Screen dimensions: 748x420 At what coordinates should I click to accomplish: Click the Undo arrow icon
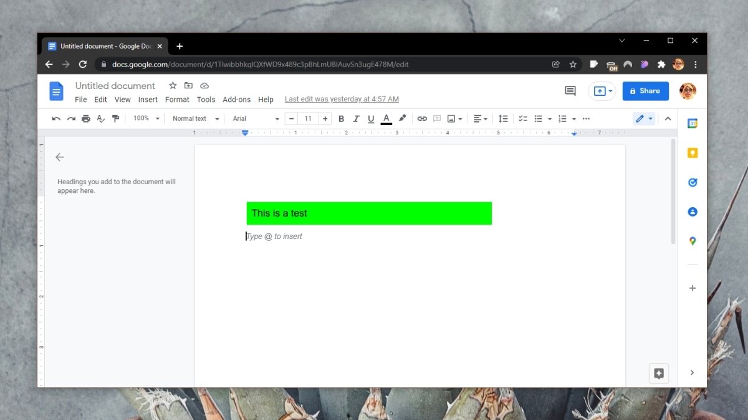click(x=56, y=119)
